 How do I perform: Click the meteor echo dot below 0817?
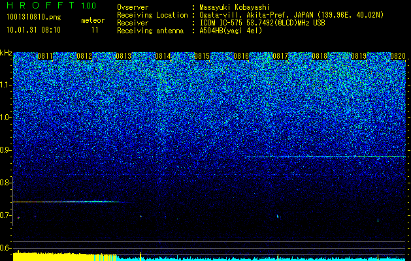(278, 216)
